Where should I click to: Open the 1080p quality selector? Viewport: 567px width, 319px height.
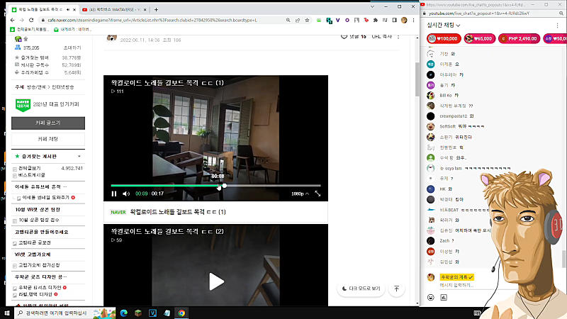[300, 194]
